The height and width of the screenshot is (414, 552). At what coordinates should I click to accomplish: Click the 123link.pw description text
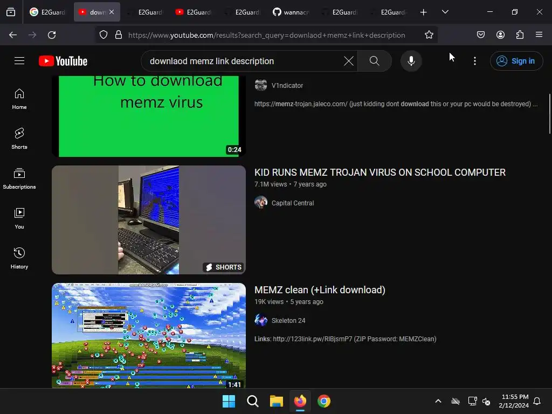coord(346,339)
